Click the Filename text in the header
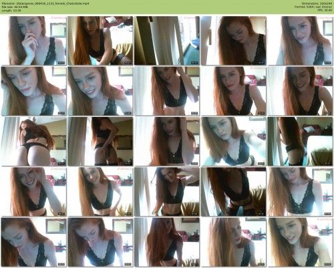The image size is (334, 268). click(45, 3)
